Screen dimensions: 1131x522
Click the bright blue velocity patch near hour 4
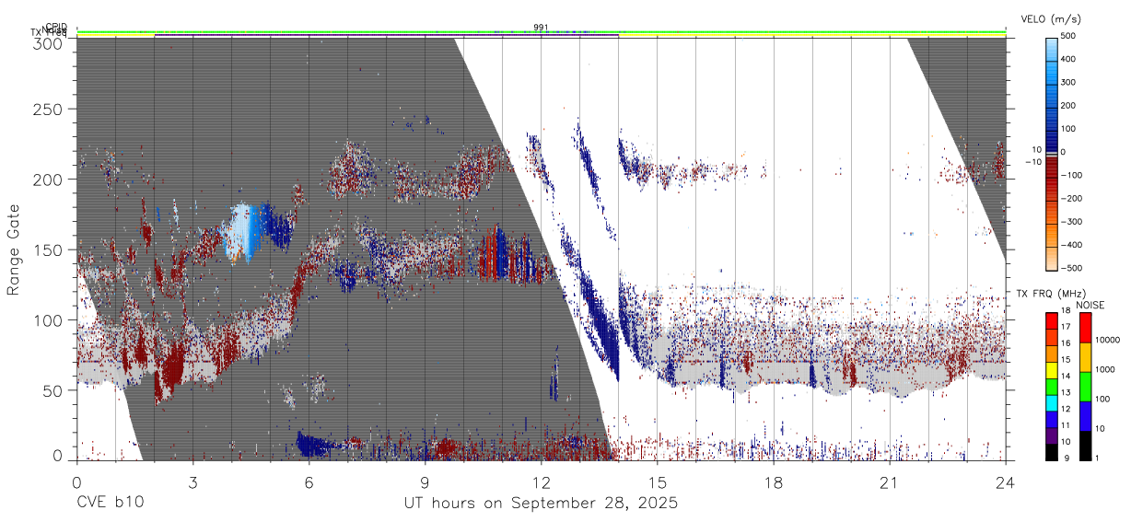pos(242,231)
